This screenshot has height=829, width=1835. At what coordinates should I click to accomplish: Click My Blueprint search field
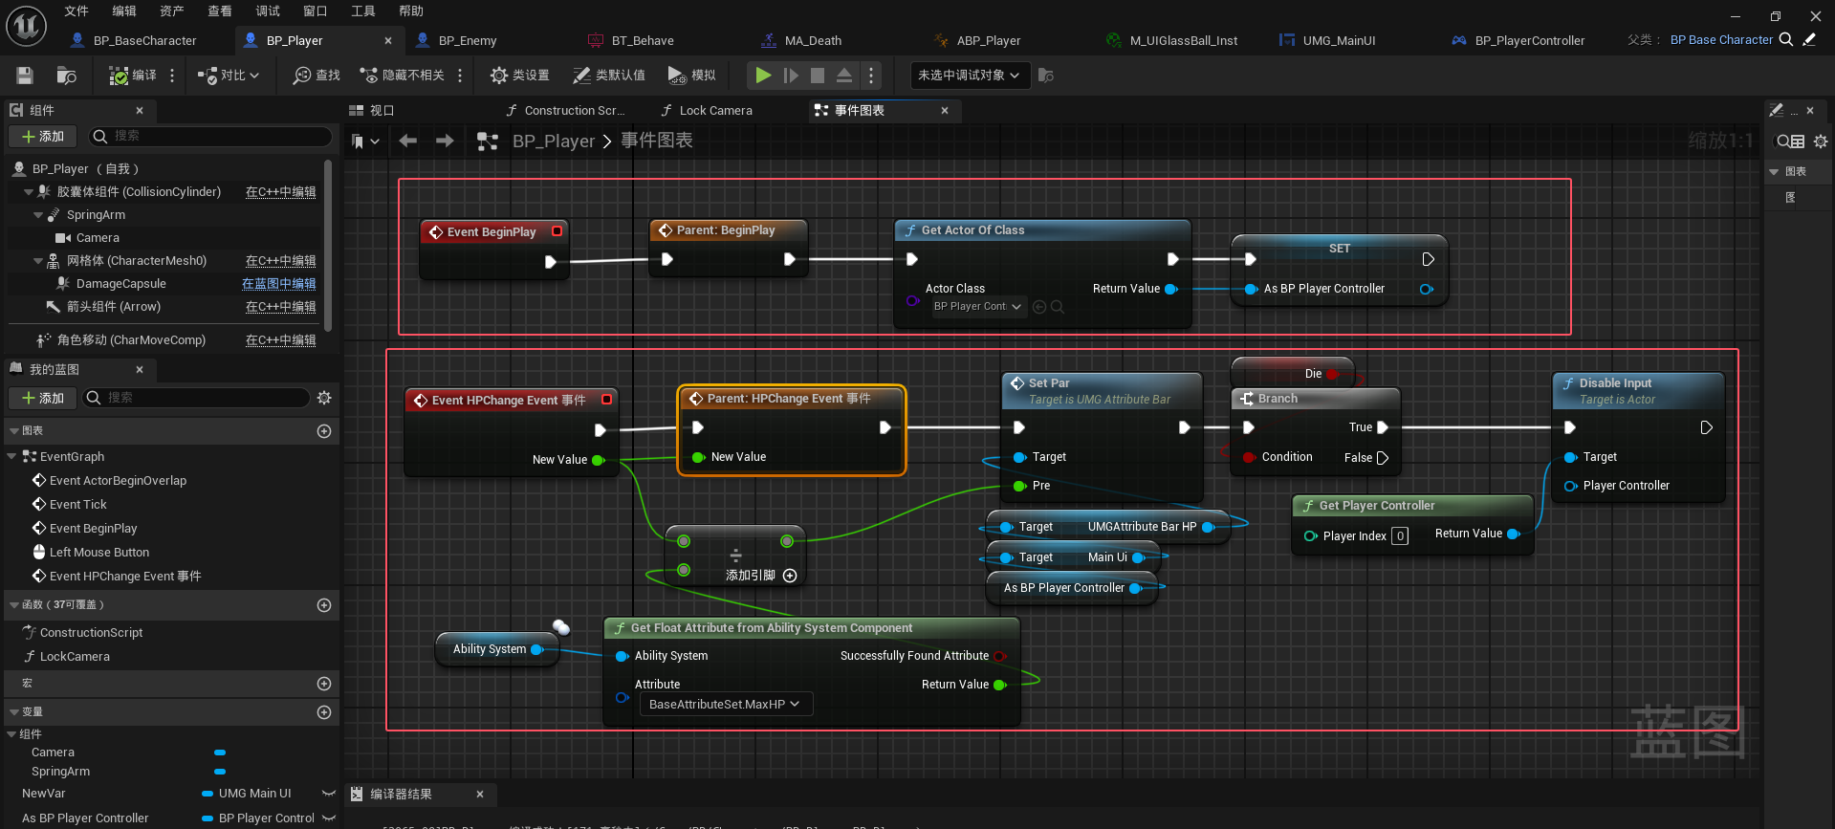click(x=196, y=398)
